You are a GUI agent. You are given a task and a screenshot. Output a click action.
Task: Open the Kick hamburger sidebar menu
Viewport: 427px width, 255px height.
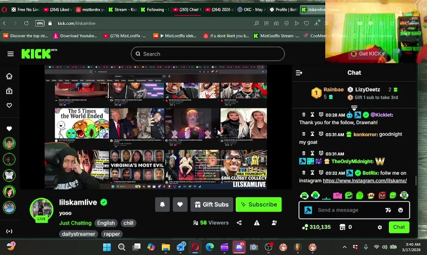point(10,54)
